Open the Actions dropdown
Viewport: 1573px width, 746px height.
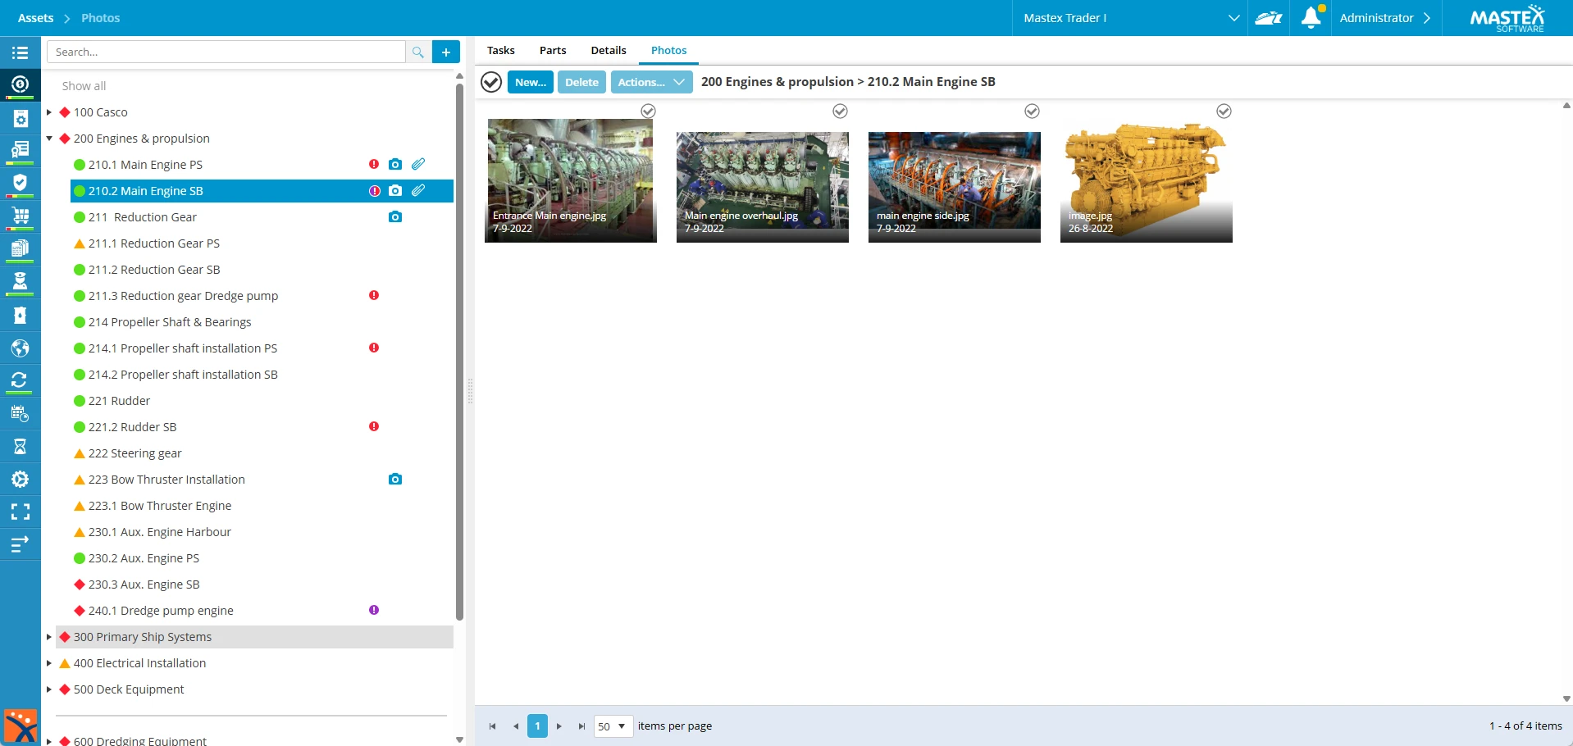[x=651, y=82]
